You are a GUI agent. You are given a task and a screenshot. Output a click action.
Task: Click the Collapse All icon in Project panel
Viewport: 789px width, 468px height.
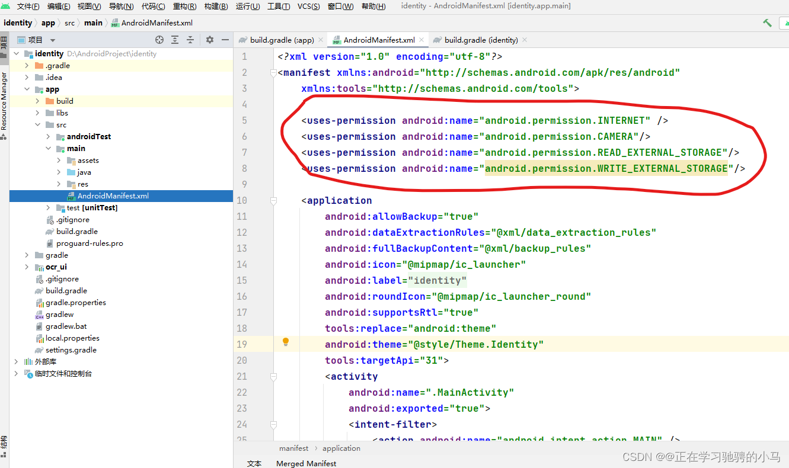190,40
